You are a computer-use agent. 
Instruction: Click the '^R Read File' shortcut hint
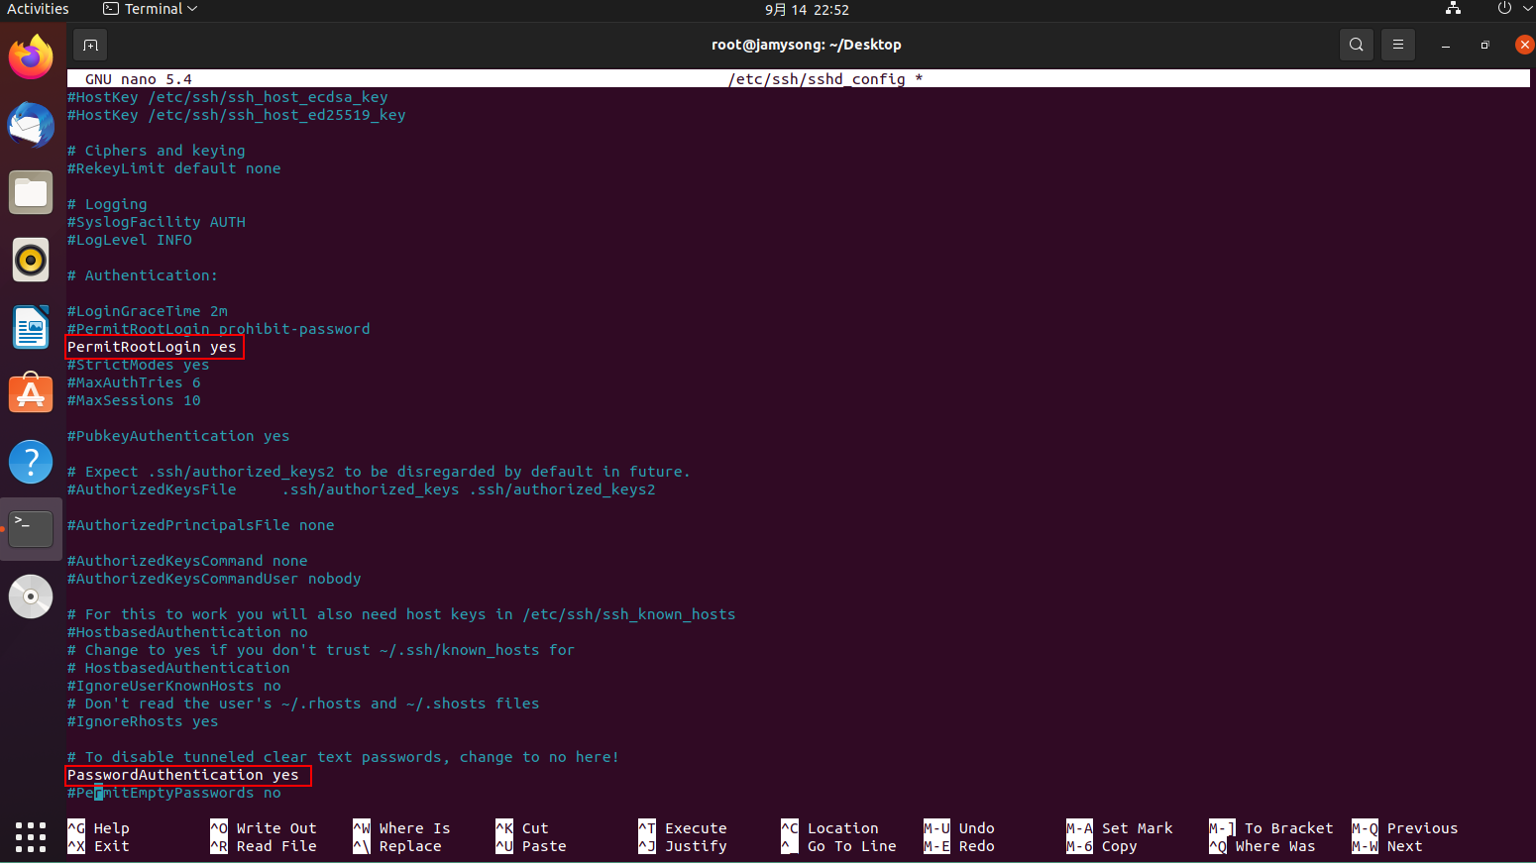click(264, 846)
